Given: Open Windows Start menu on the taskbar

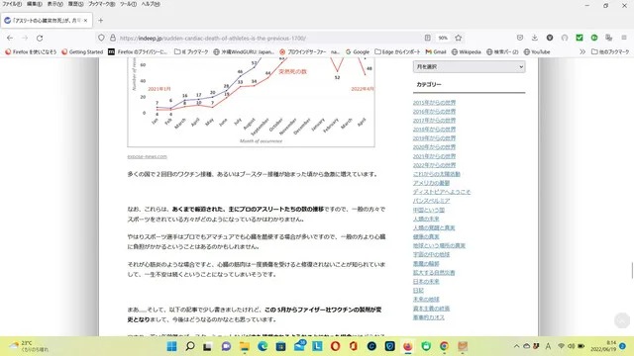Looking at the screenshot, I should click(171, 346).
